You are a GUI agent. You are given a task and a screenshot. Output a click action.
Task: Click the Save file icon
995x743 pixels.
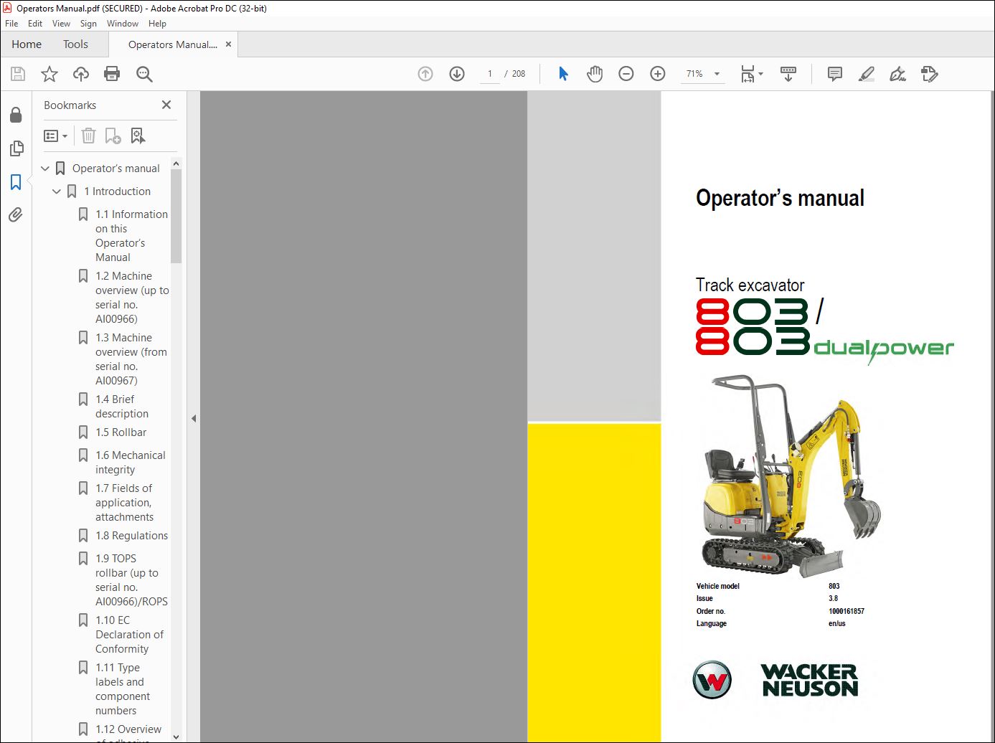(18, 74)
